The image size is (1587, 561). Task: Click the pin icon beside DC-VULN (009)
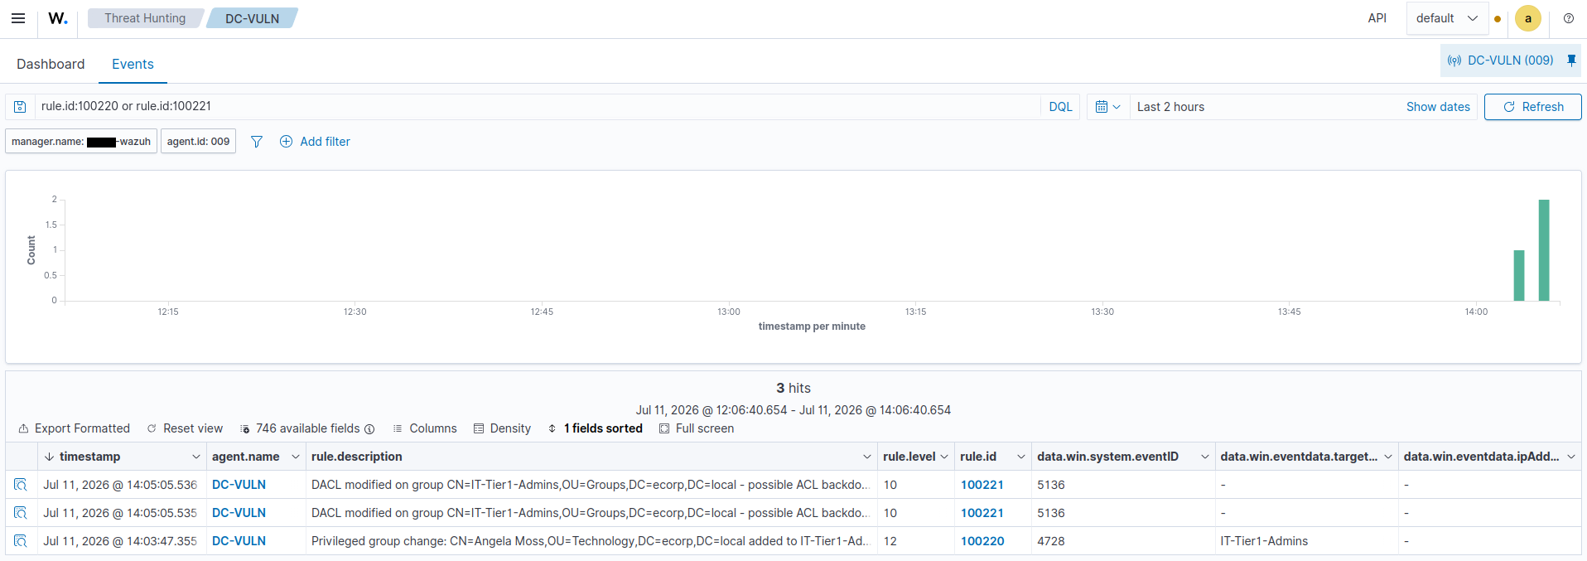pyautogui.click(x=1571, y=60)
